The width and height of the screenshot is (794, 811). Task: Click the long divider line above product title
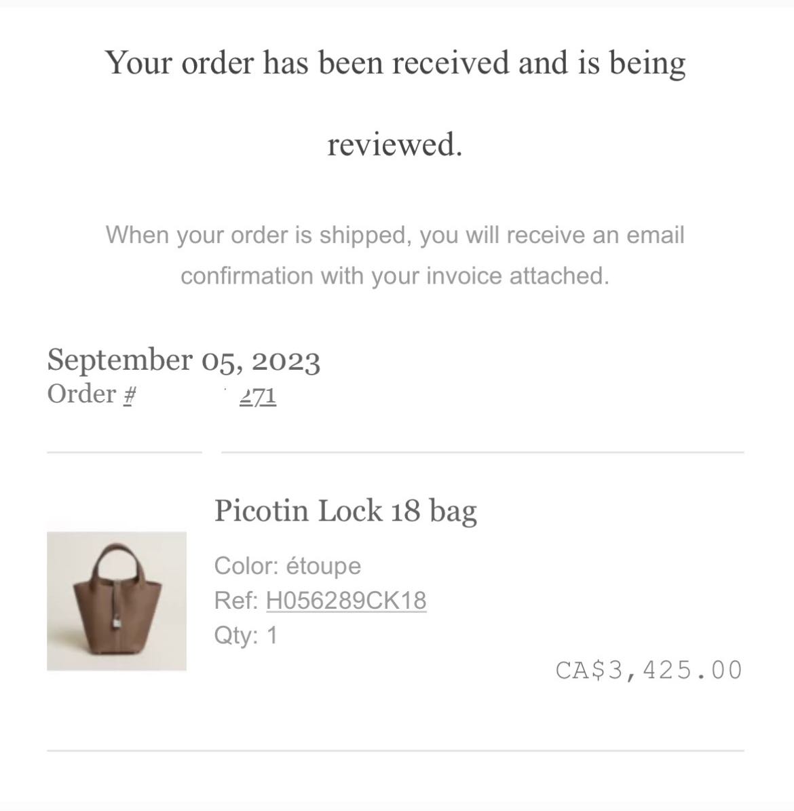click(x=483, y=452)
